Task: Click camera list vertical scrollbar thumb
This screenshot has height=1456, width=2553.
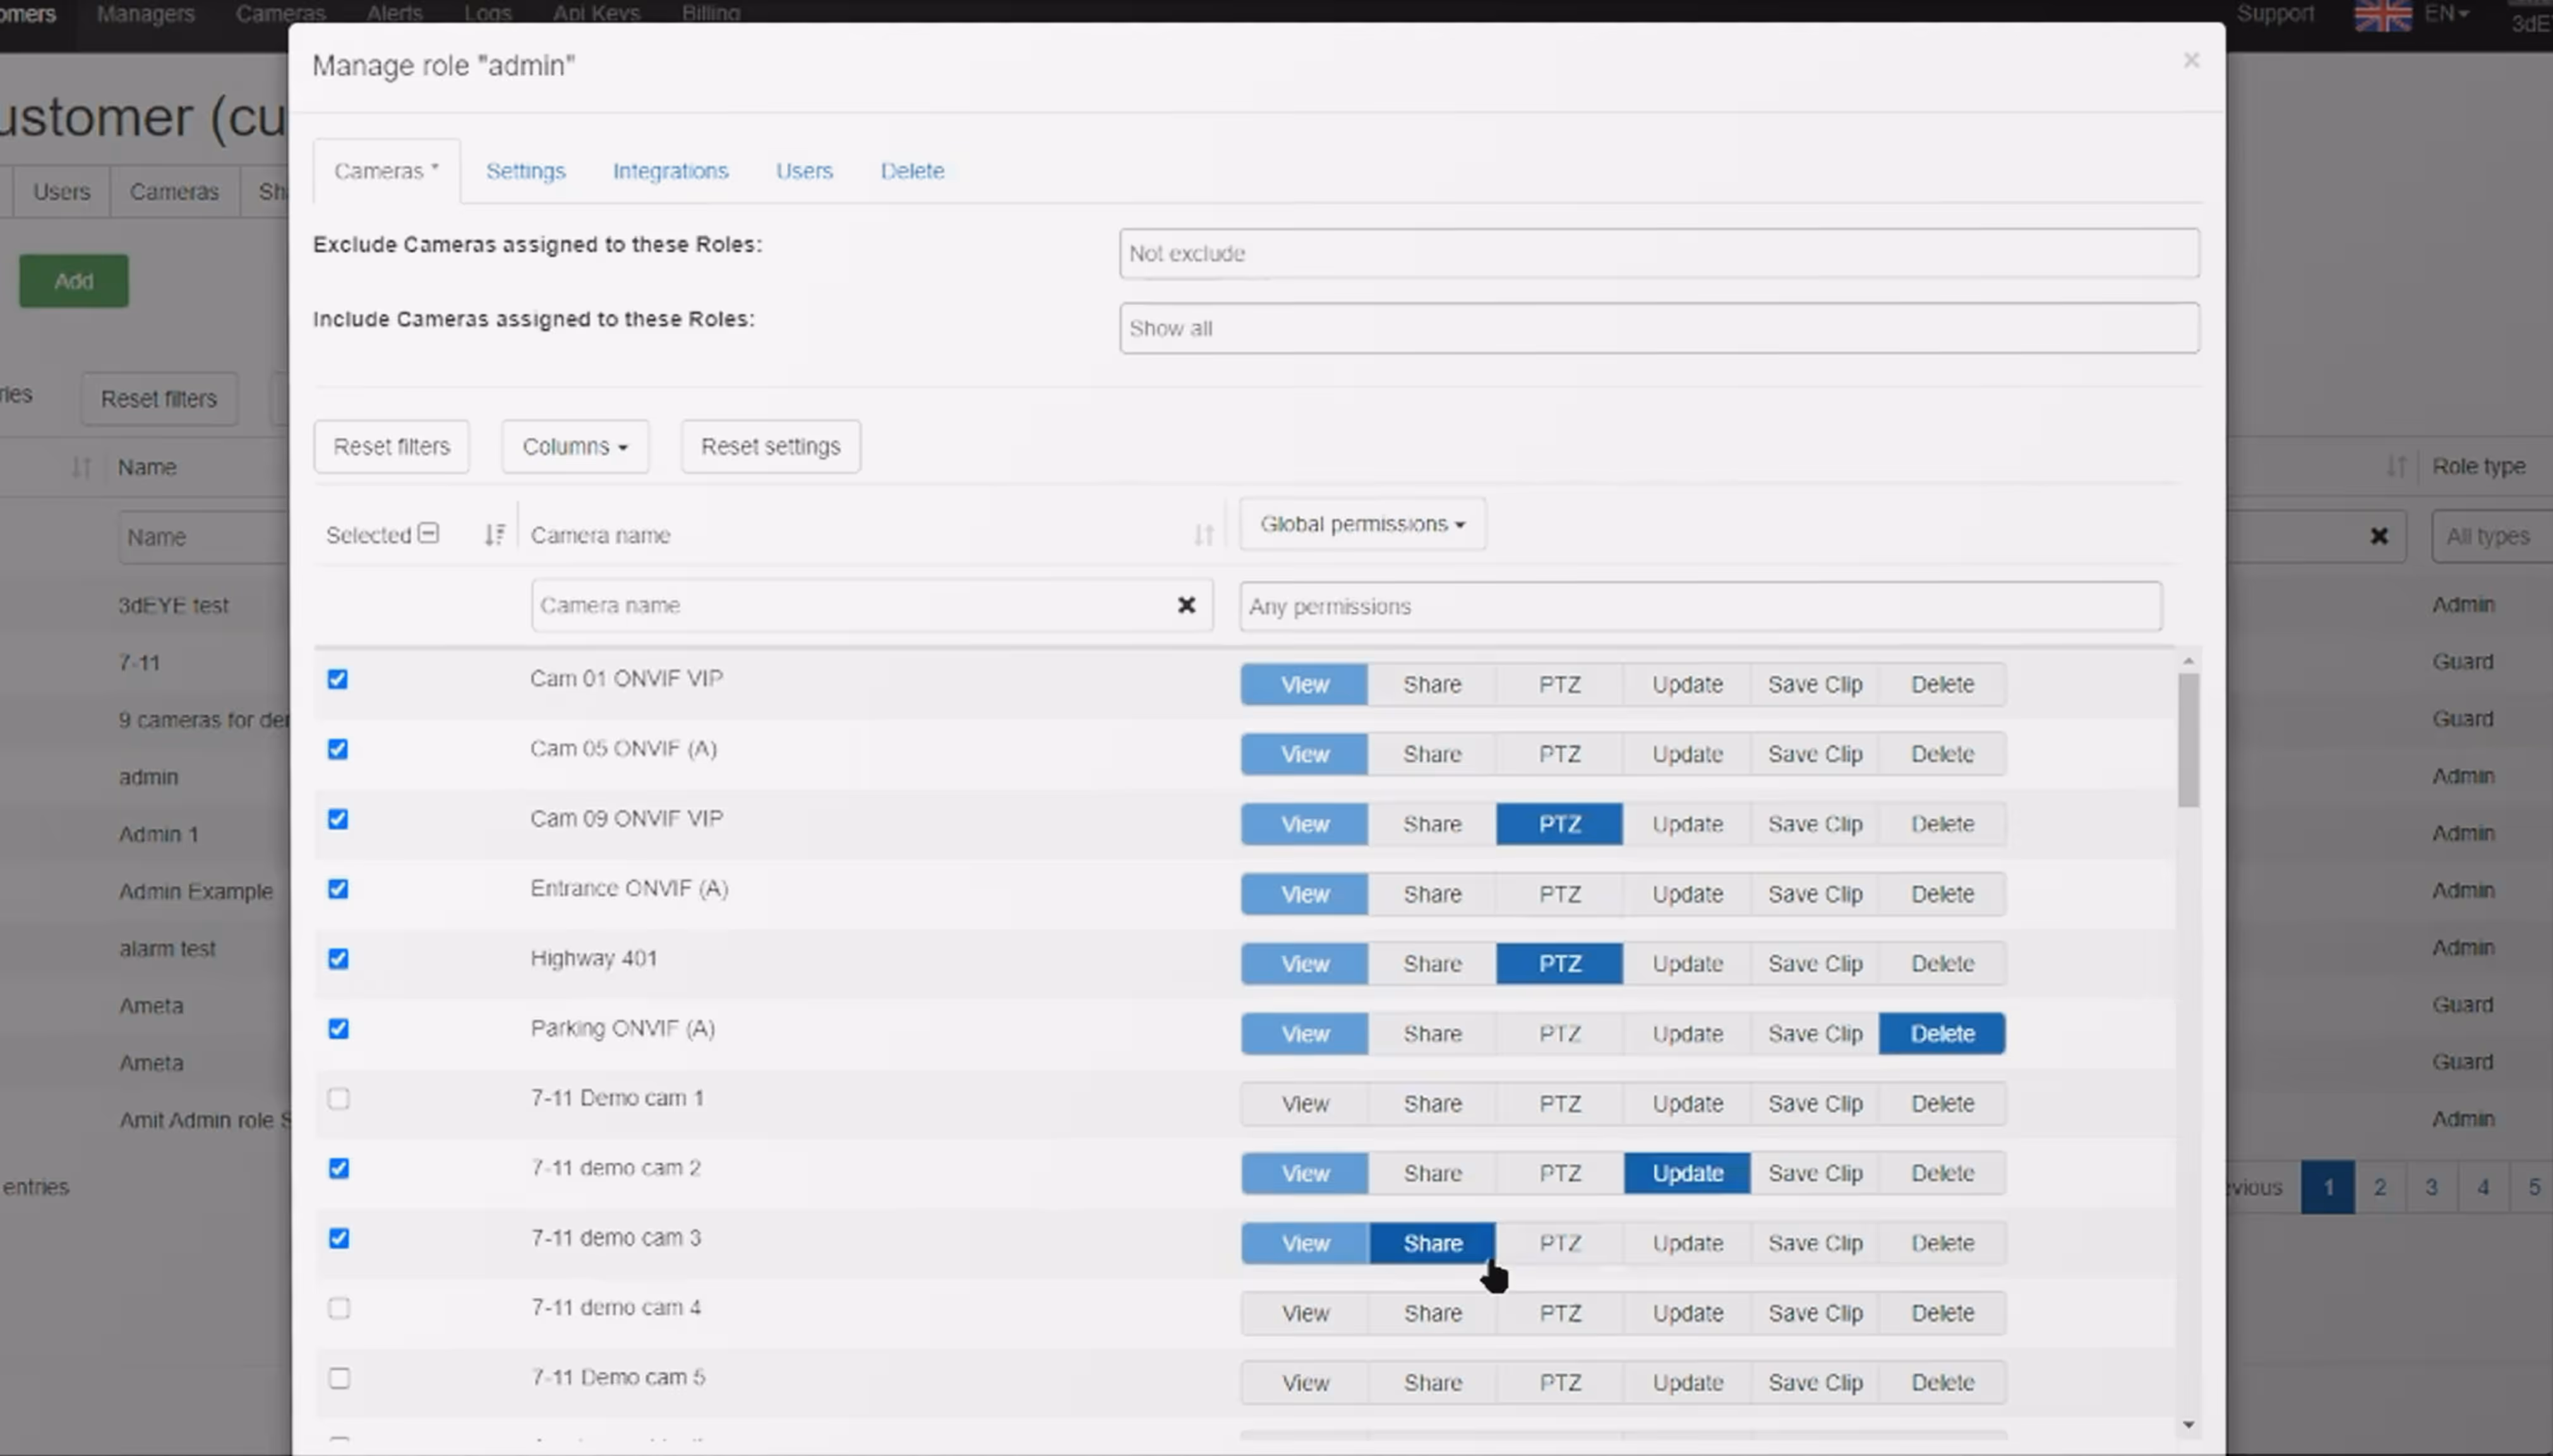Action: (x=2188, y=740)
